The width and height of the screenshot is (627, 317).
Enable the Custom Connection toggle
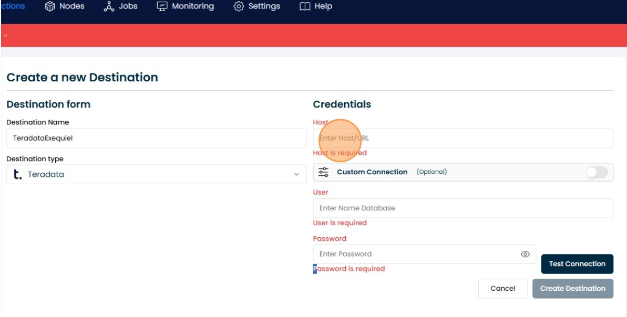click(x=597, y=172)
